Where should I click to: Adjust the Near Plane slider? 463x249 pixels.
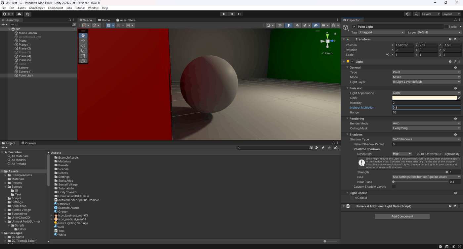pos(420,182)
